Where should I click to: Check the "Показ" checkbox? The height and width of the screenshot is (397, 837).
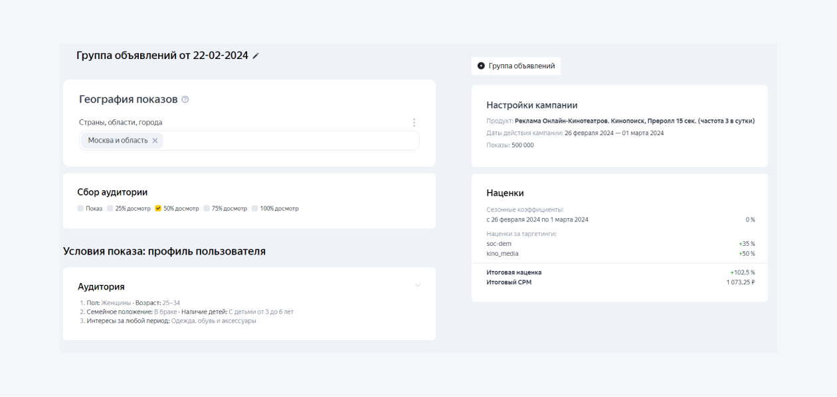(79, 208)
